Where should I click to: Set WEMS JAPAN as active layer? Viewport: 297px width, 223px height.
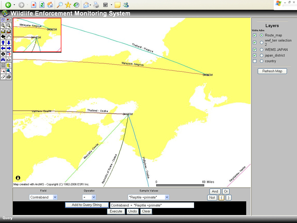(261, 50)
